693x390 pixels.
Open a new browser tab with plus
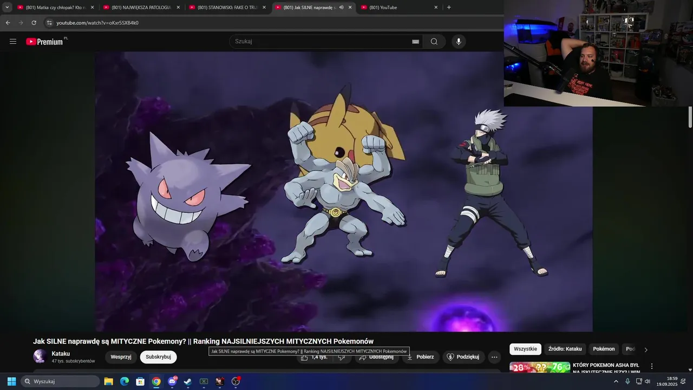point(449,8)
